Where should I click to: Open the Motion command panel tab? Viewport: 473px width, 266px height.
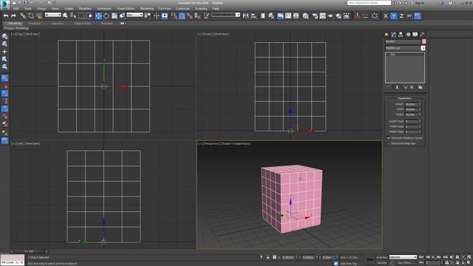[408, 35]
